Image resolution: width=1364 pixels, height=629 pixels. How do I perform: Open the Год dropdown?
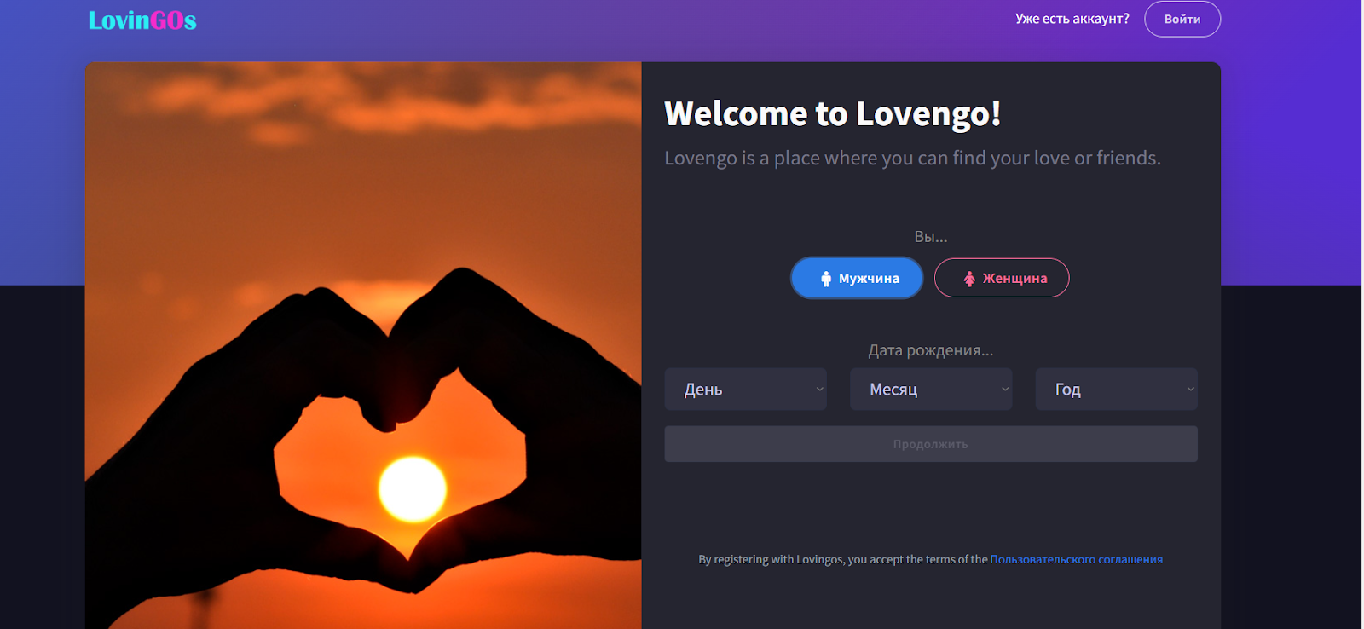[1116, 390]
